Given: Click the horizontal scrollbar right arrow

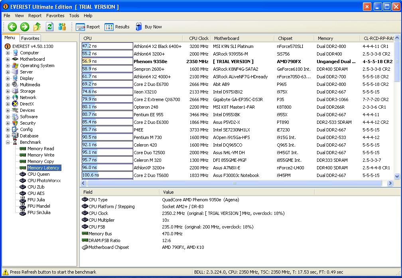Looking at the screenshot, I should click(390, 183).
